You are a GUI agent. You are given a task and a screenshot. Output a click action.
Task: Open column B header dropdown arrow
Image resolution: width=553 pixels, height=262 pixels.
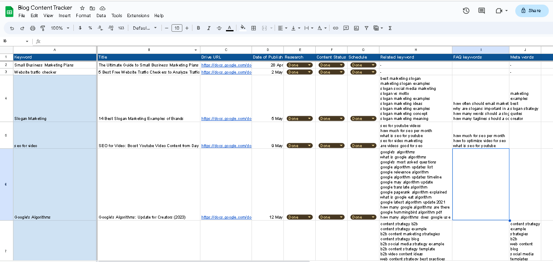click(x=196, y=50)
